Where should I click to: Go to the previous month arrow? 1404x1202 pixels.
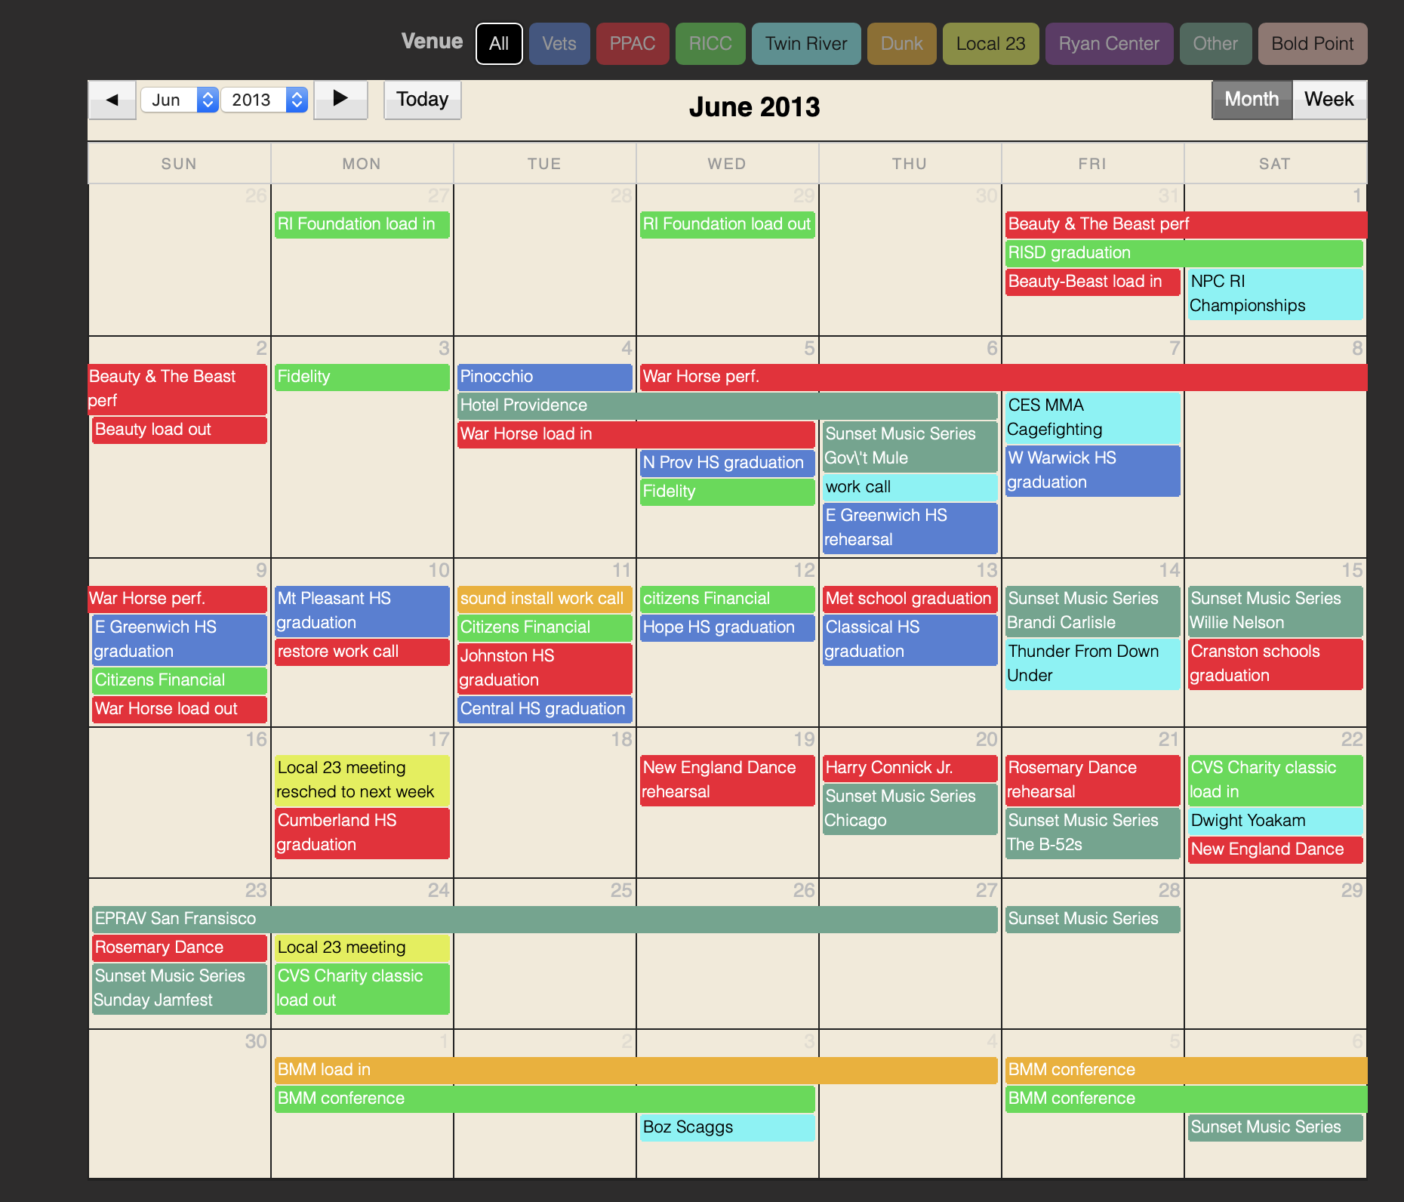click(112, 100)
